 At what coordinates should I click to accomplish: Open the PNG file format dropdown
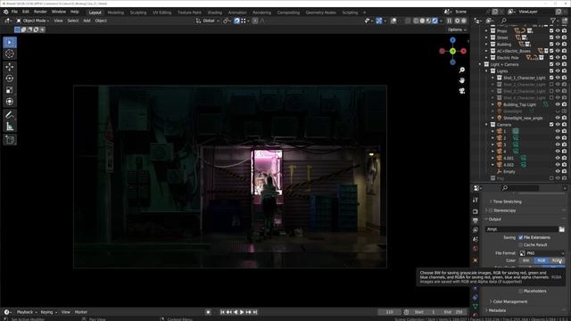coord(542,253)
